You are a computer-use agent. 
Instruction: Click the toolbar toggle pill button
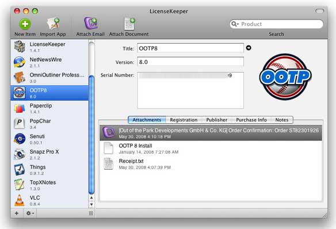click(320, 11)
